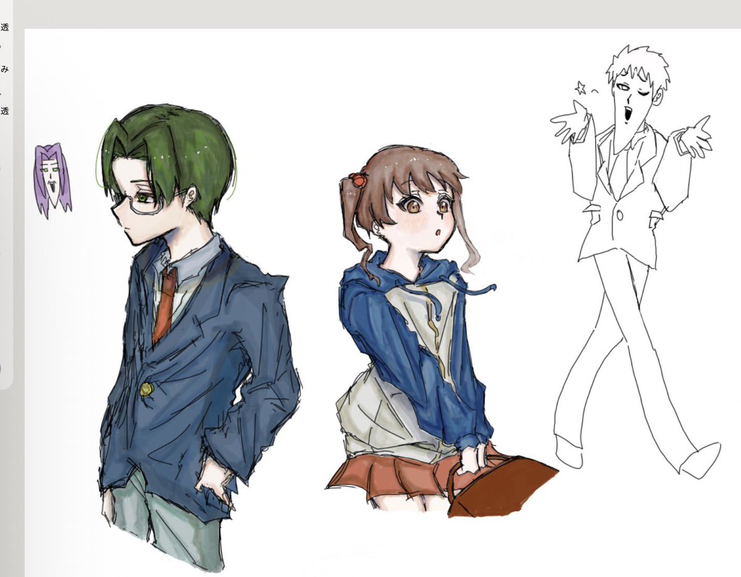The height and width of the screenshot is (577, 741).
Task: Click the み label in the side panel
Action: coord(5,69)
